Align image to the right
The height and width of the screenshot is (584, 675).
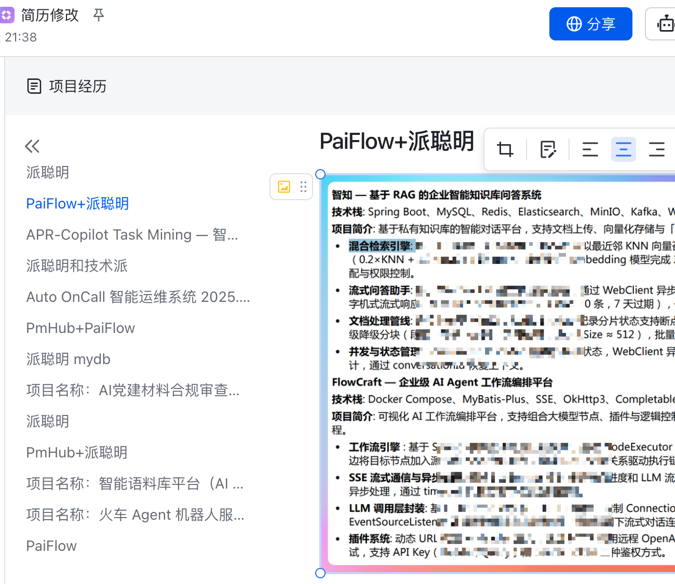coord(656,150)
